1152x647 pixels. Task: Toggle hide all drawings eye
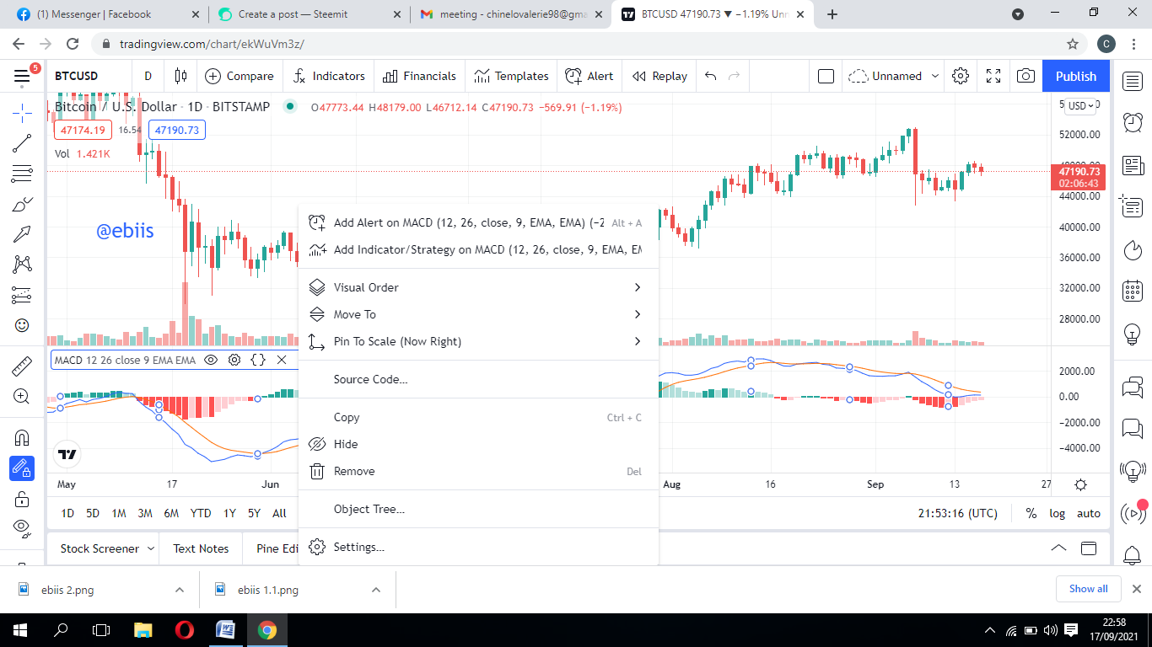point(22,527)
